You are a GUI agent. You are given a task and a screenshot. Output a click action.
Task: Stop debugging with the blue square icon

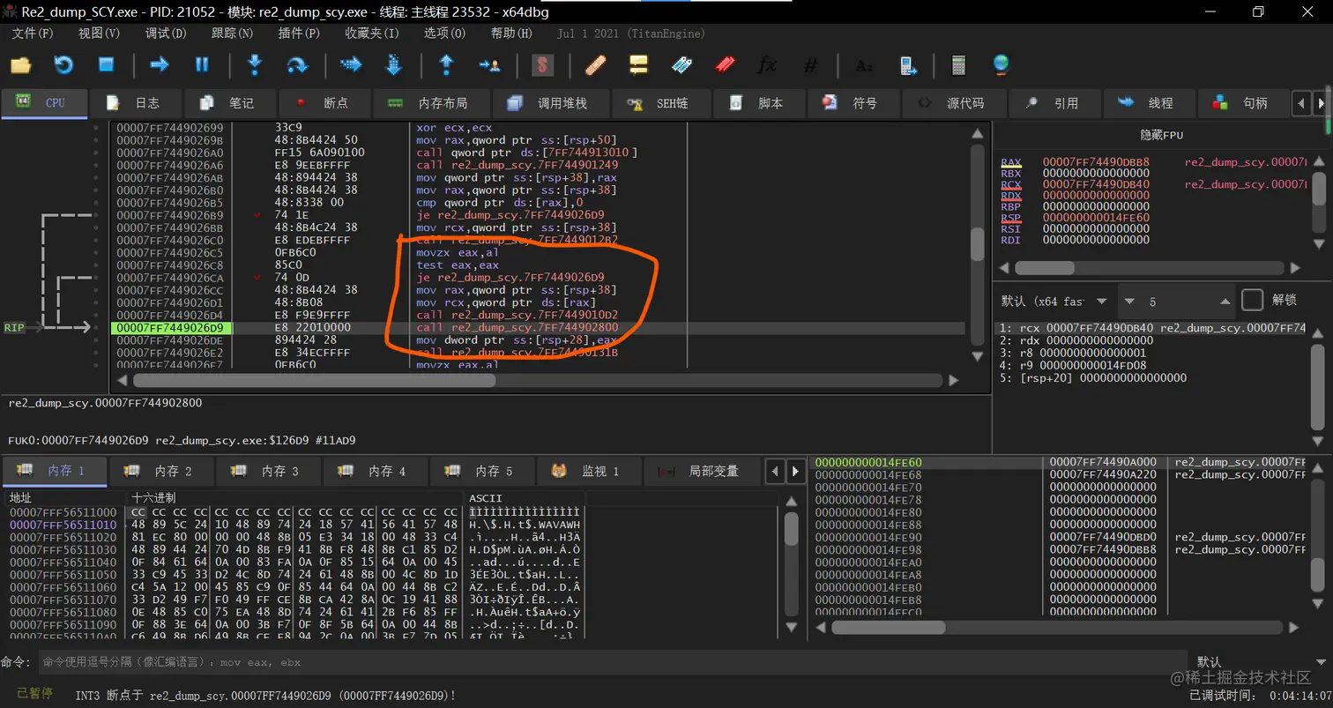[107, 64]
